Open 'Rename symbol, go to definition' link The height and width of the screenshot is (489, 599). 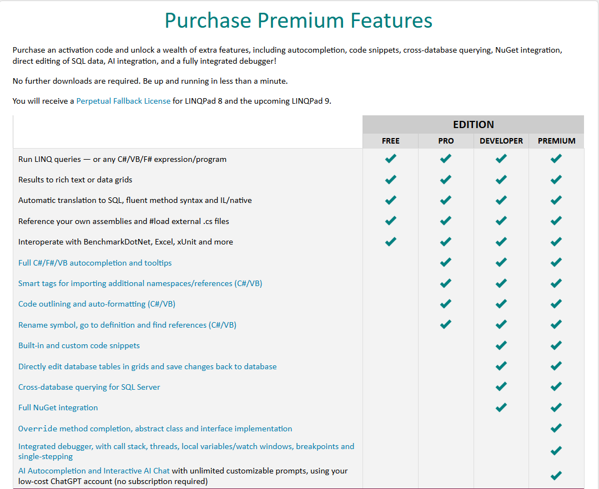pyautogui.click(x=127, y=325)
